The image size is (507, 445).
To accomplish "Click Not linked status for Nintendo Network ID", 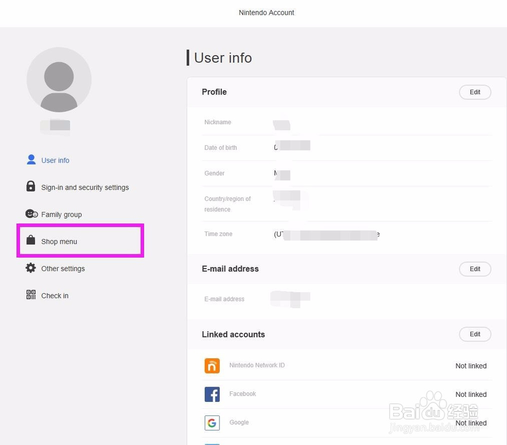I will (x=471, y=366).
